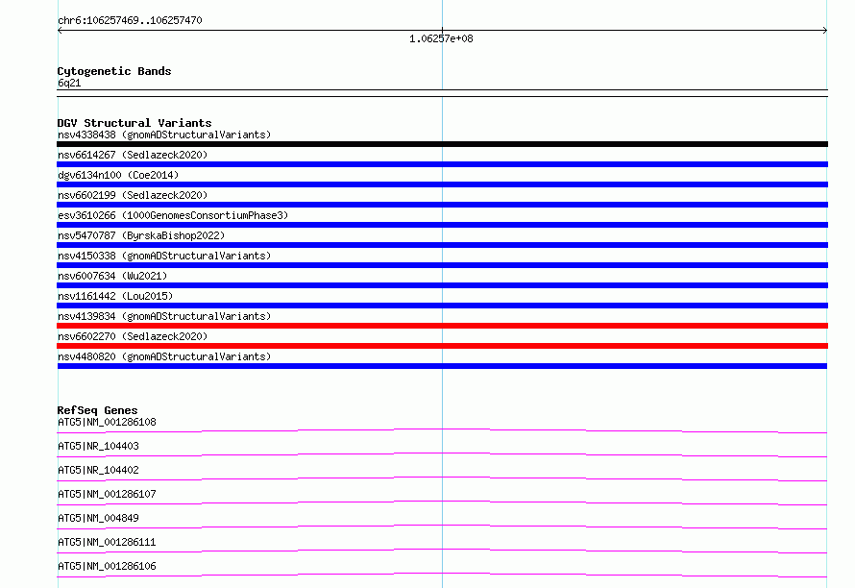Click the blue bar under nsv5470787
The image size is (855, 588).
click(x=442, y=245)
